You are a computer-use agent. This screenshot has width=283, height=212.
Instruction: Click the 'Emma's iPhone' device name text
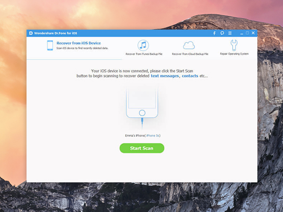135,135
